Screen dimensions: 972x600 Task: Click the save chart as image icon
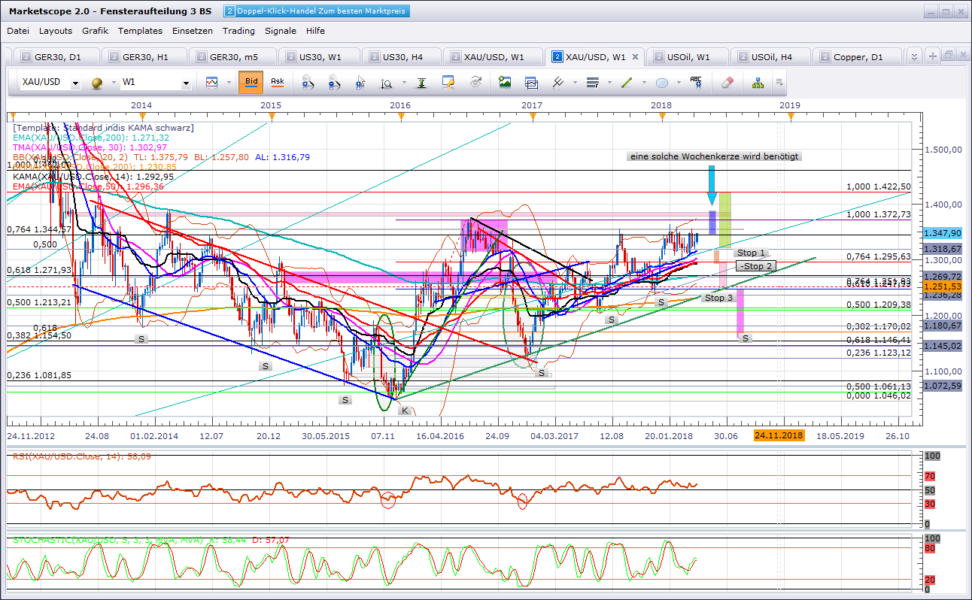coord(505,83)
